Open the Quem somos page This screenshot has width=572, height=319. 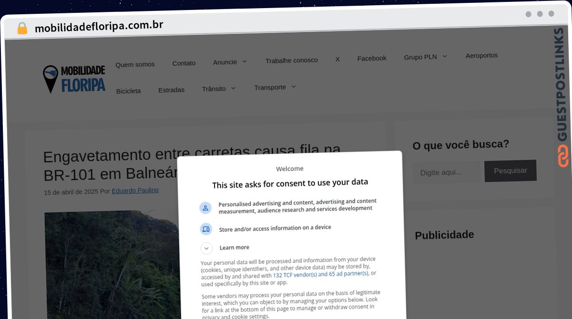135,64
